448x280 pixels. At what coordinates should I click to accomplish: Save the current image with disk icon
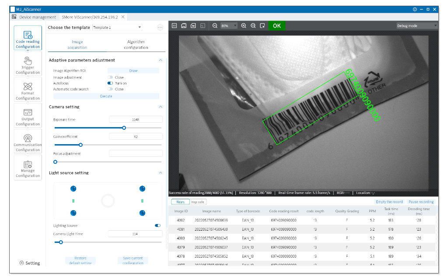click(x=184, y=26)
